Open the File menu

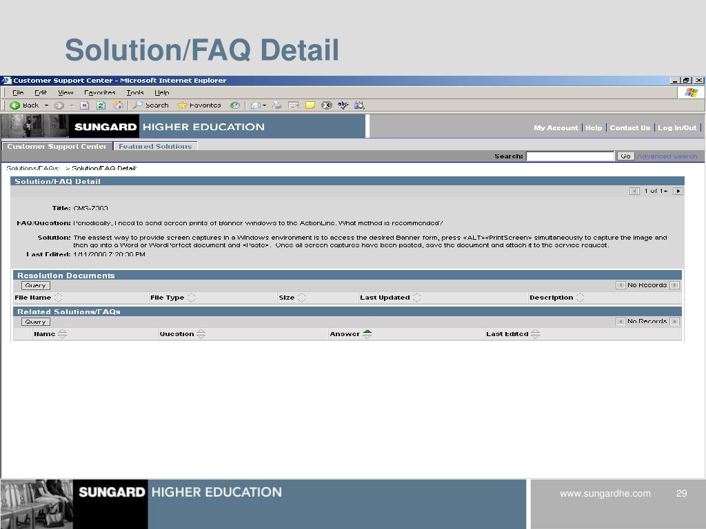pyautogui.click(x=18, y=93)
